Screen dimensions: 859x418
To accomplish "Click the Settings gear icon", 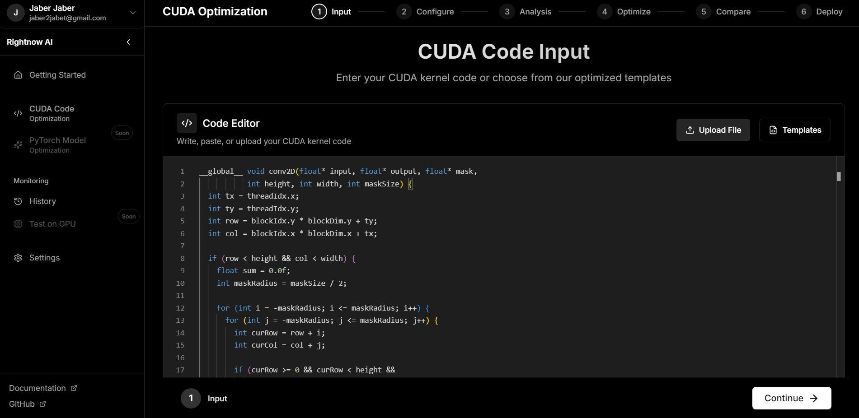I will 18,258.
